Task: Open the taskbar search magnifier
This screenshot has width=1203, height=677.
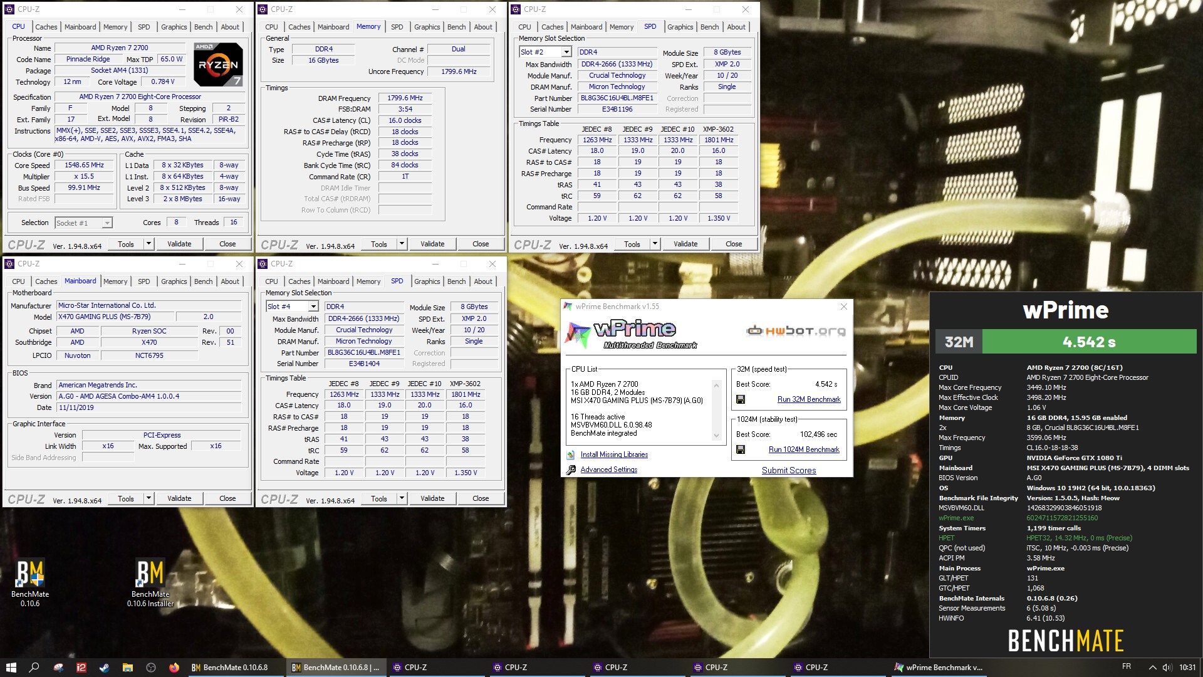Action: [34, 668]
